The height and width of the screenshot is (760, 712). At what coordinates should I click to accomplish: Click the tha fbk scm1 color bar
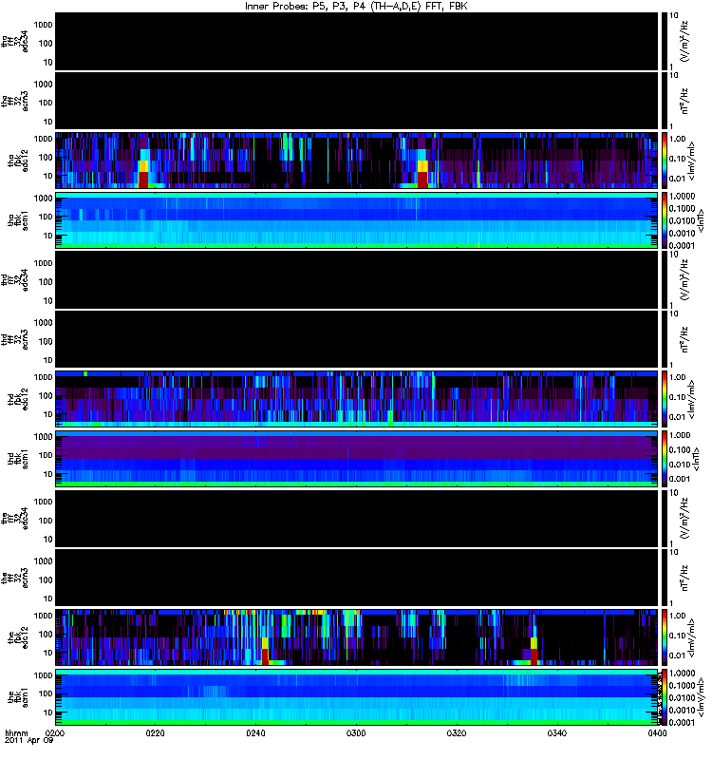(665, 221)
